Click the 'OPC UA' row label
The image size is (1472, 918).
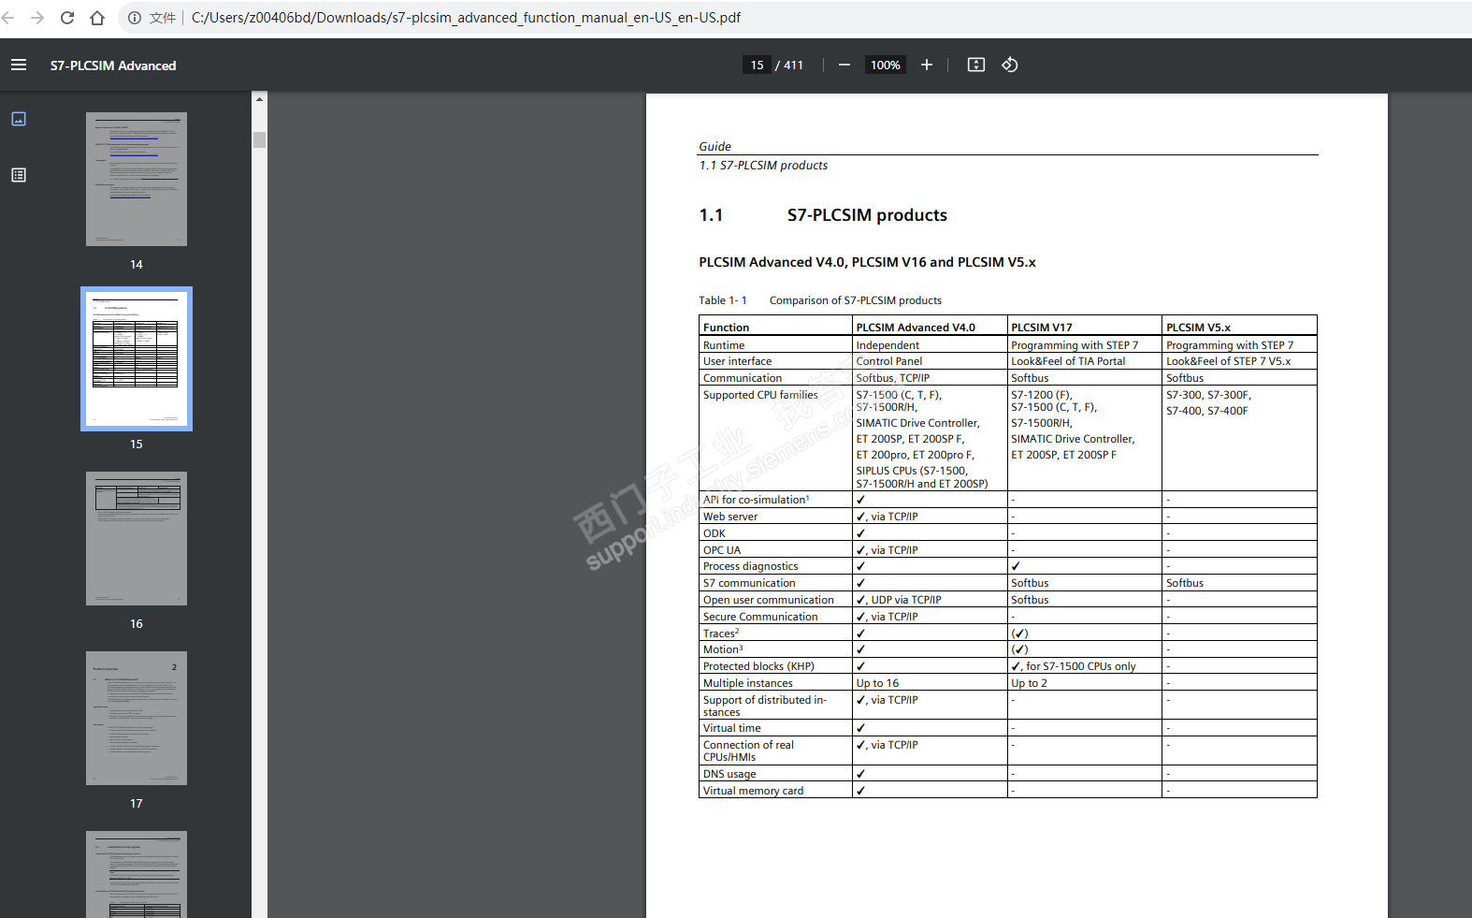[x=722, y=550]
